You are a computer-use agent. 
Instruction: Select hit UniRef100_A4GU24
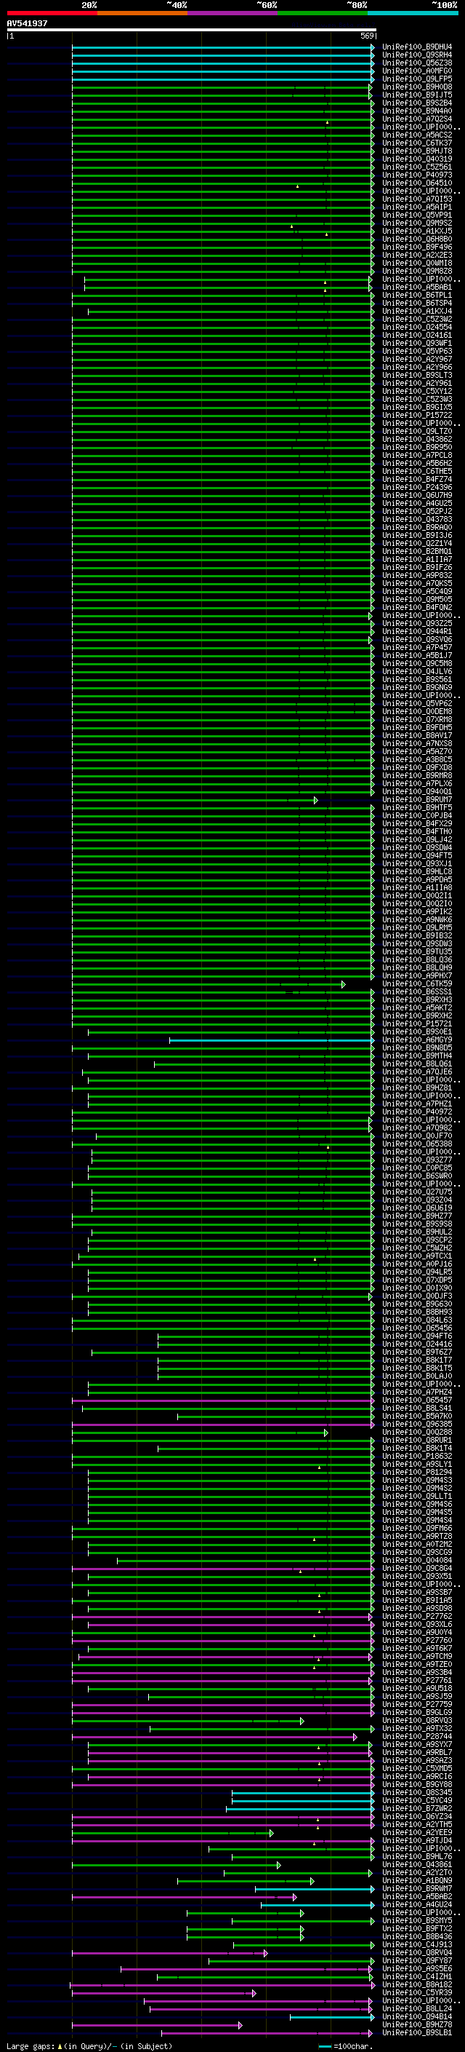[416, 1906]
